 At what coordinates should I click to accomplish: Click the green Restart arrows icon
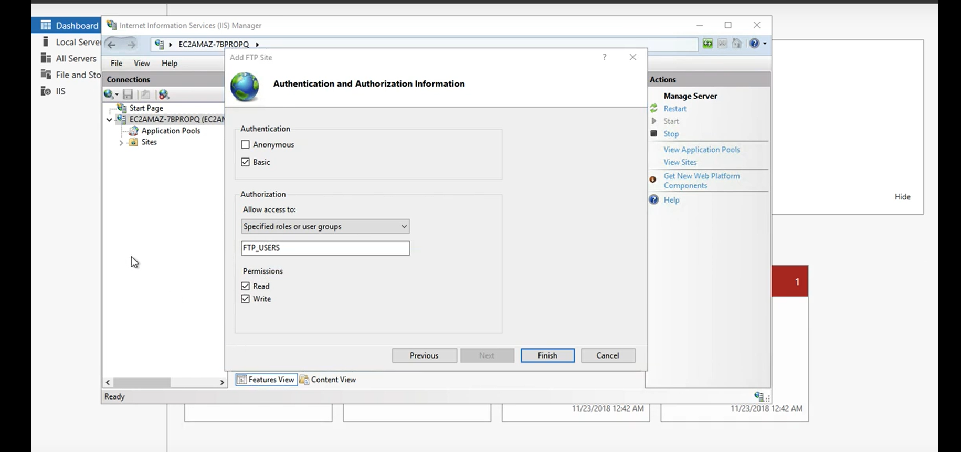click(653, 109)
